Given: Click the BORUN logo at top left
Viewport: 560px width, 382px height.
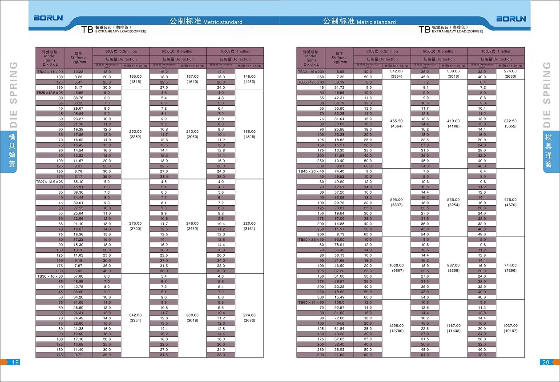Looking at the screenshot, I should tap(48, 18).
